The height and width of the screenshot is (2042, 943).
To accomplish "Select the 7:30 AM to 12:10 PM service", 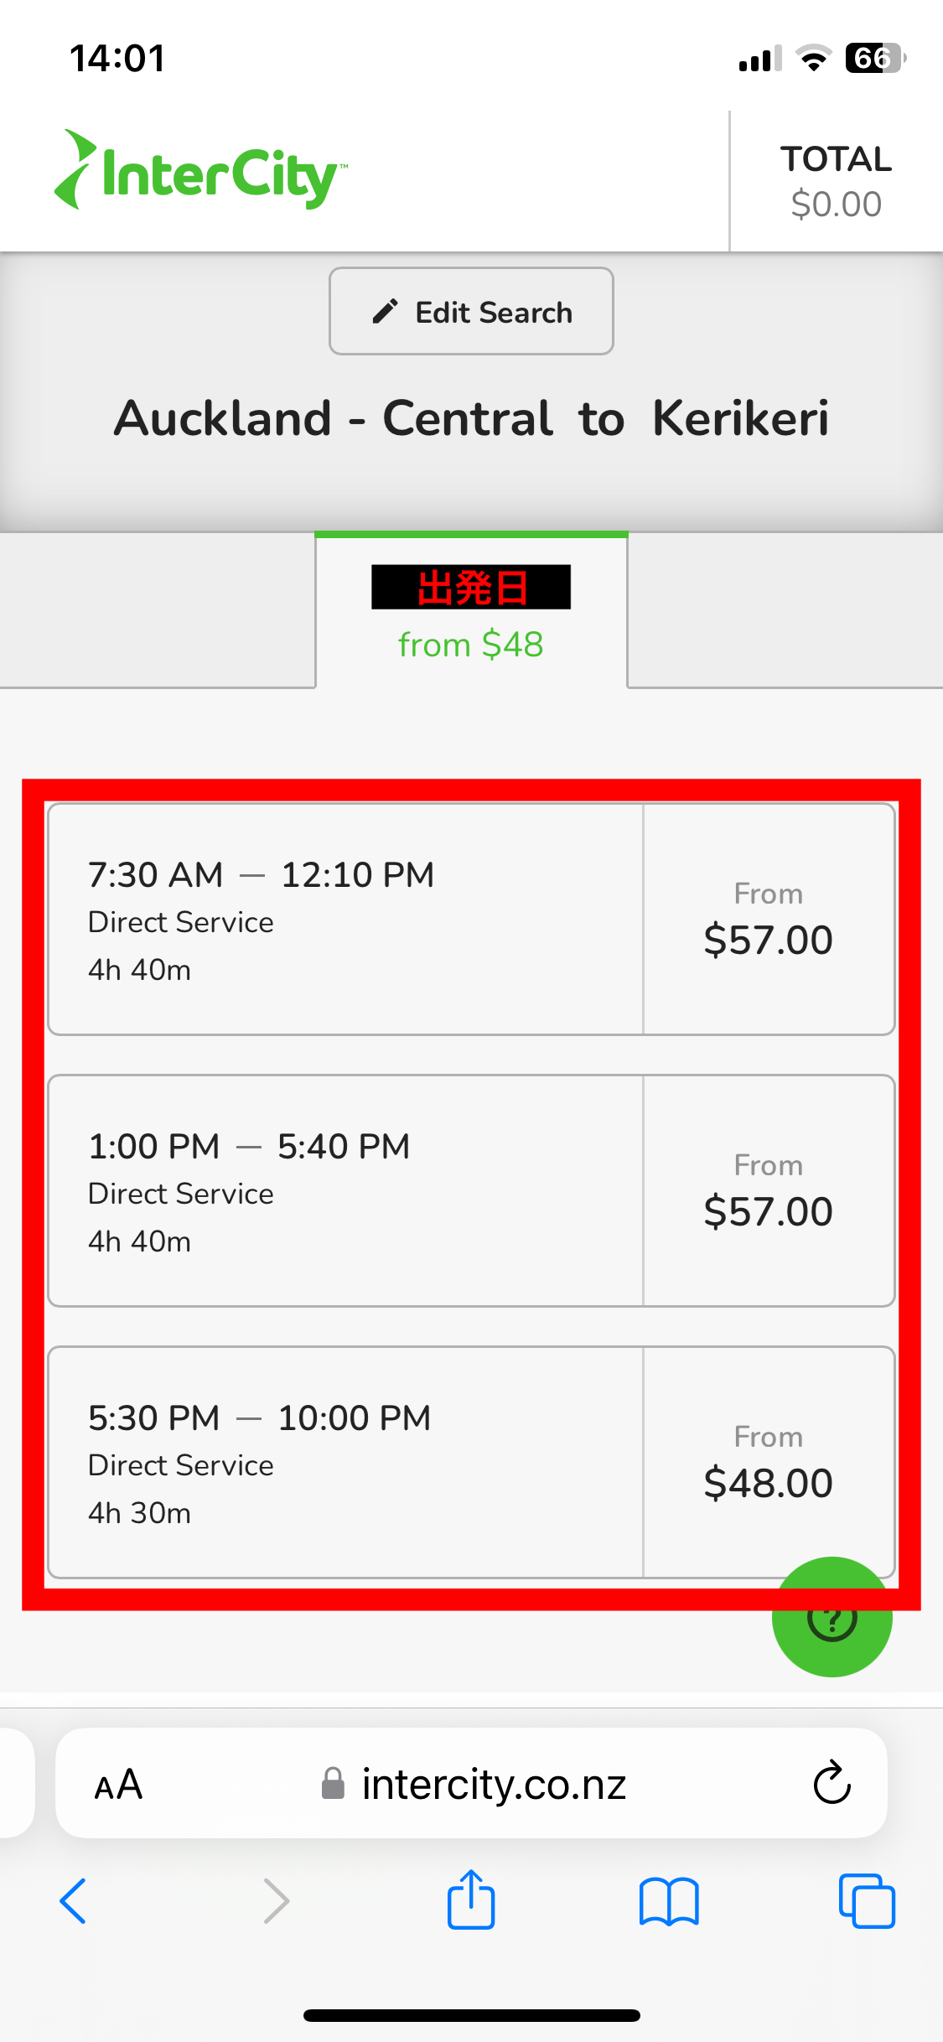I will tap(345, 920).
